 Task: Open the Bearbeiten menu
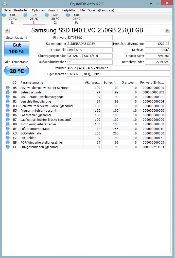click(x=21, y=10)
